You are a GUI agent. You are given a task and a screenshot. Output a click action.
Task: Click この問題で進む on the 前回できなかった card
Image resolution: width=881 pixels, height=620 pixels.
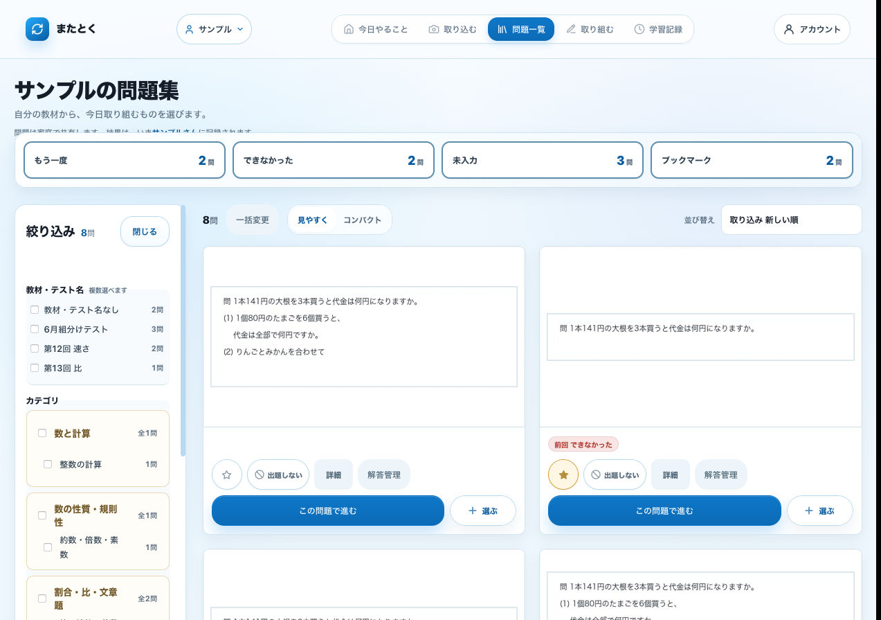(664, 511)
